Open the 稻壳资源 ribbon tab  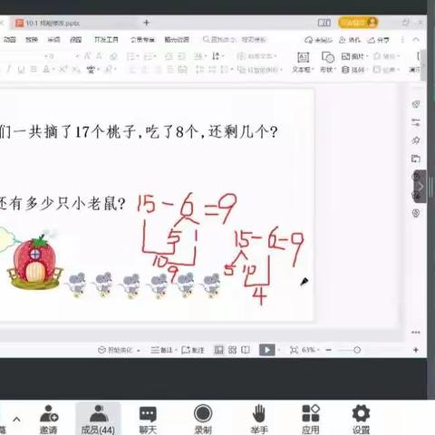(x=177, y=40)
